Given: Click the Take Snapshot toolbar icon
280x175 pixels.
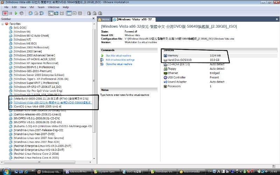Looking at the screenshot, I should point(31,13).
